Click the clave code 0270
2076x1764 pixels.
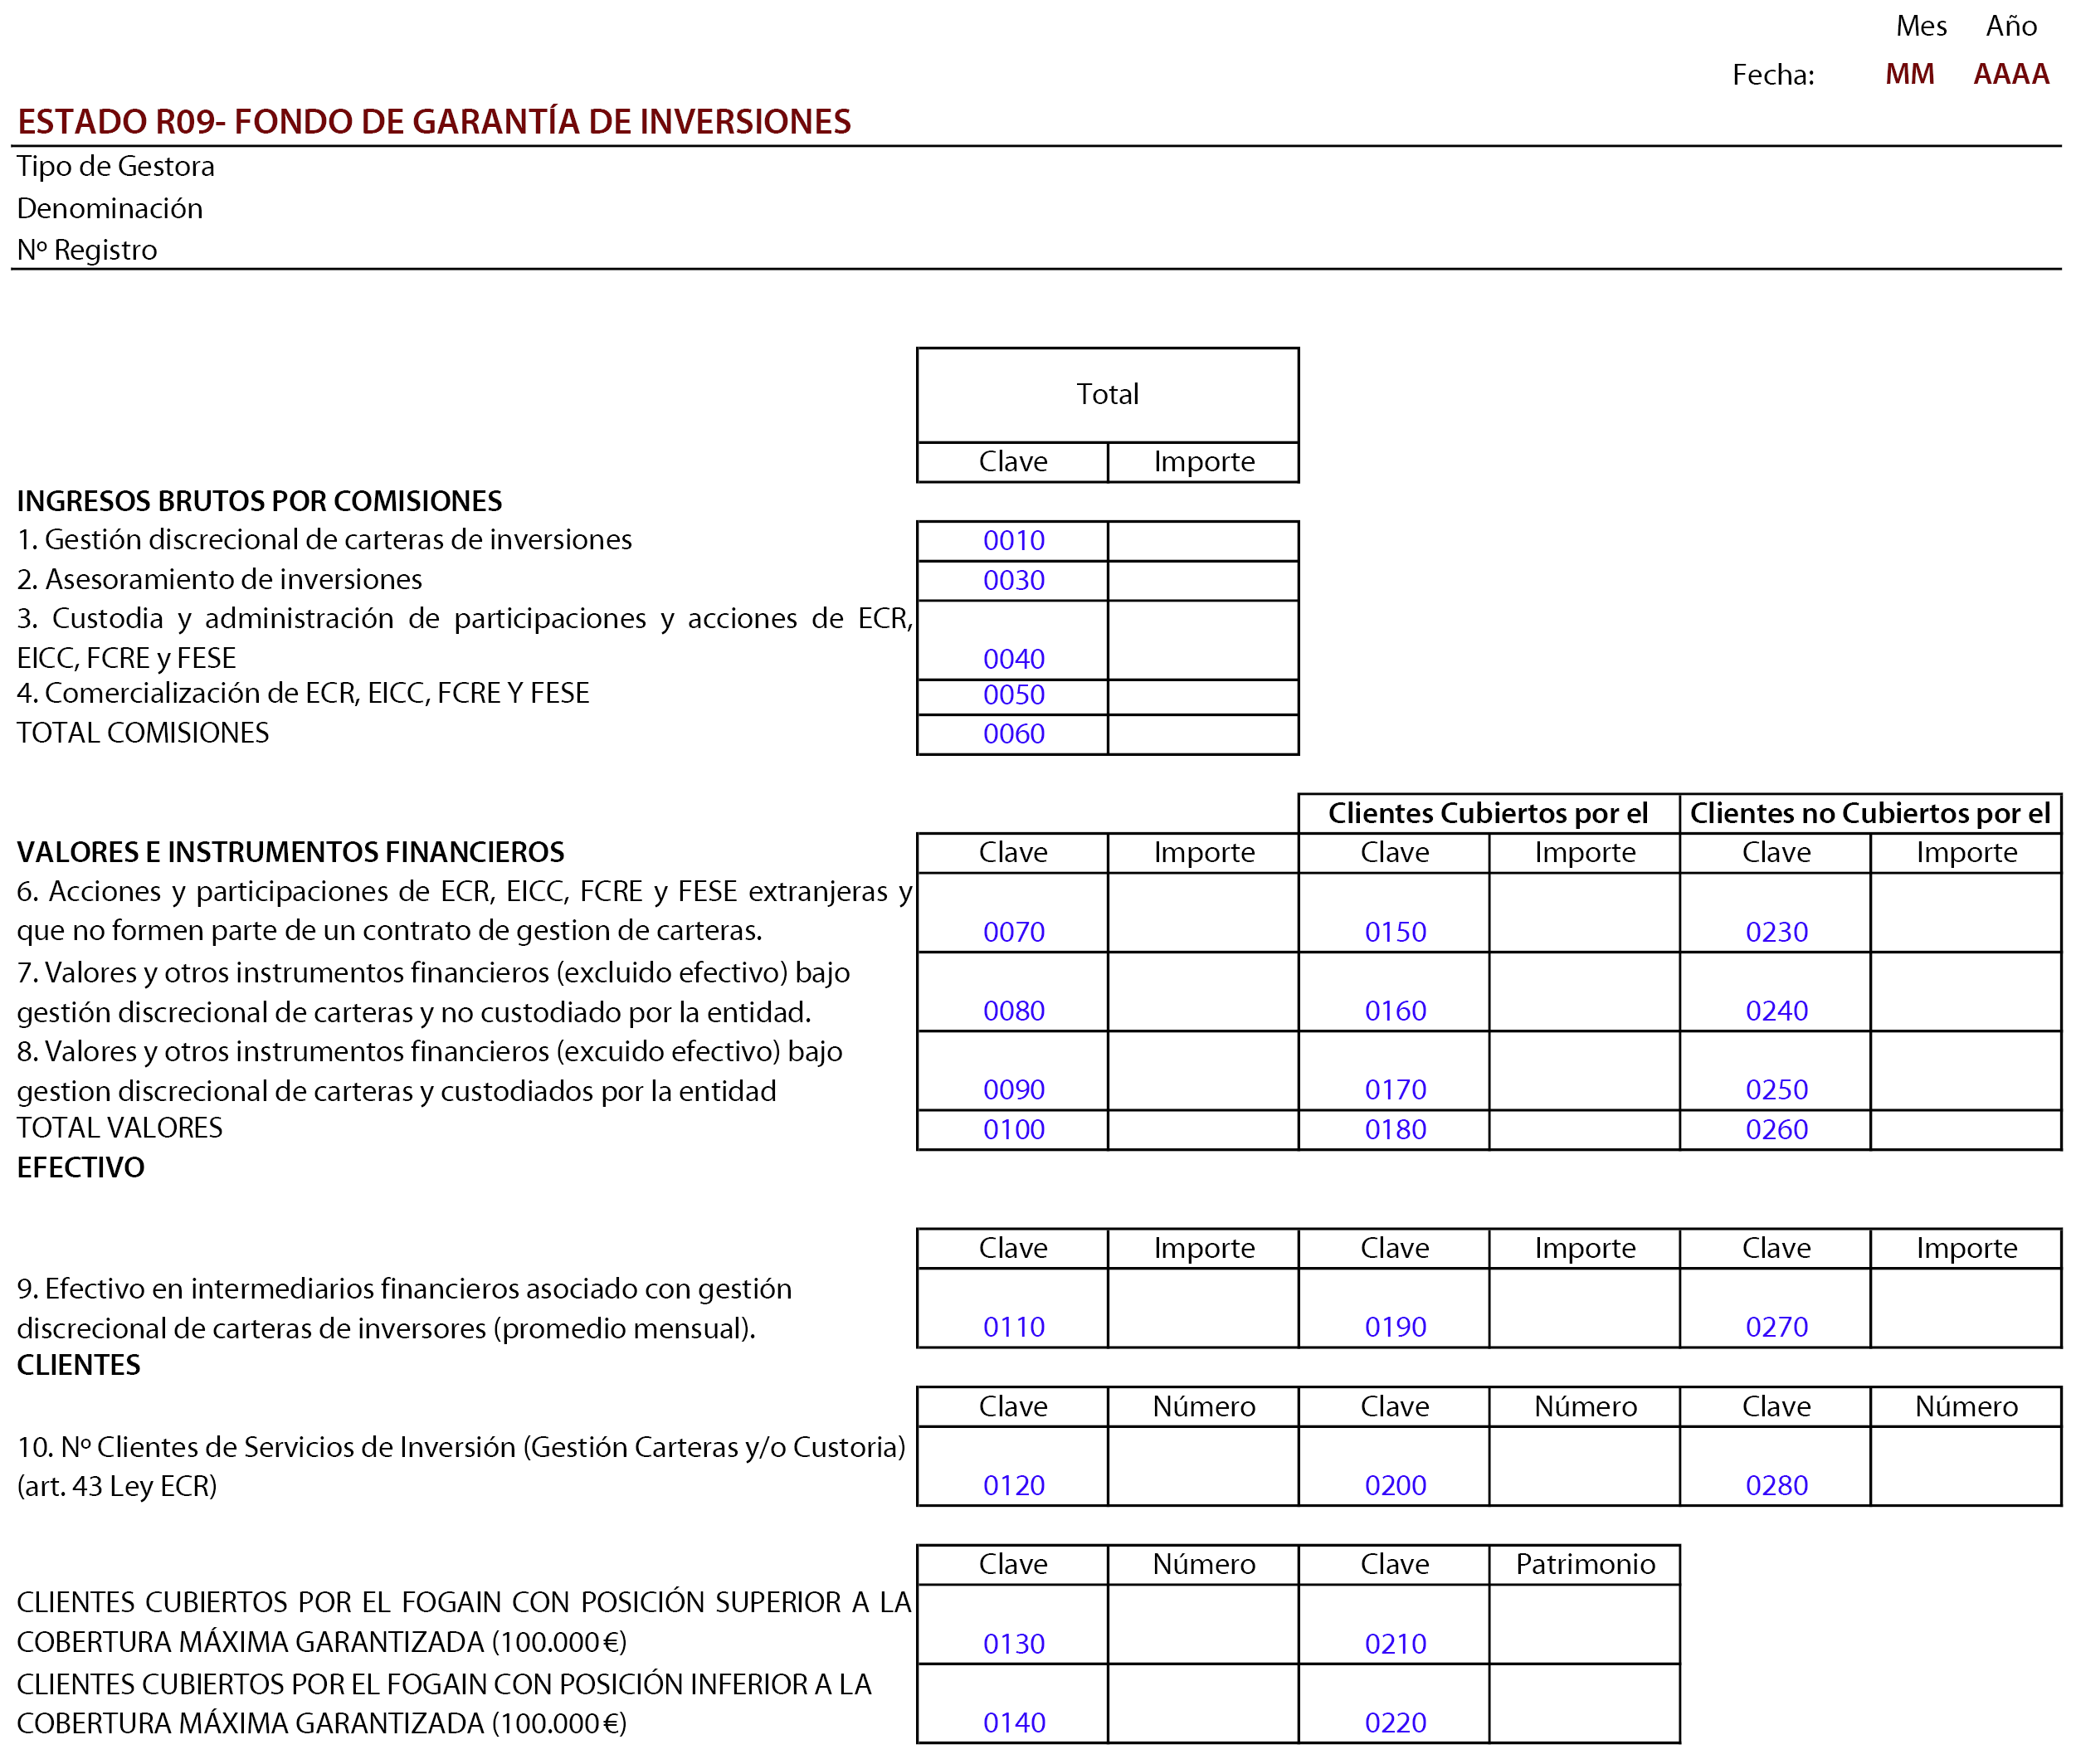pos(1777,1327)
